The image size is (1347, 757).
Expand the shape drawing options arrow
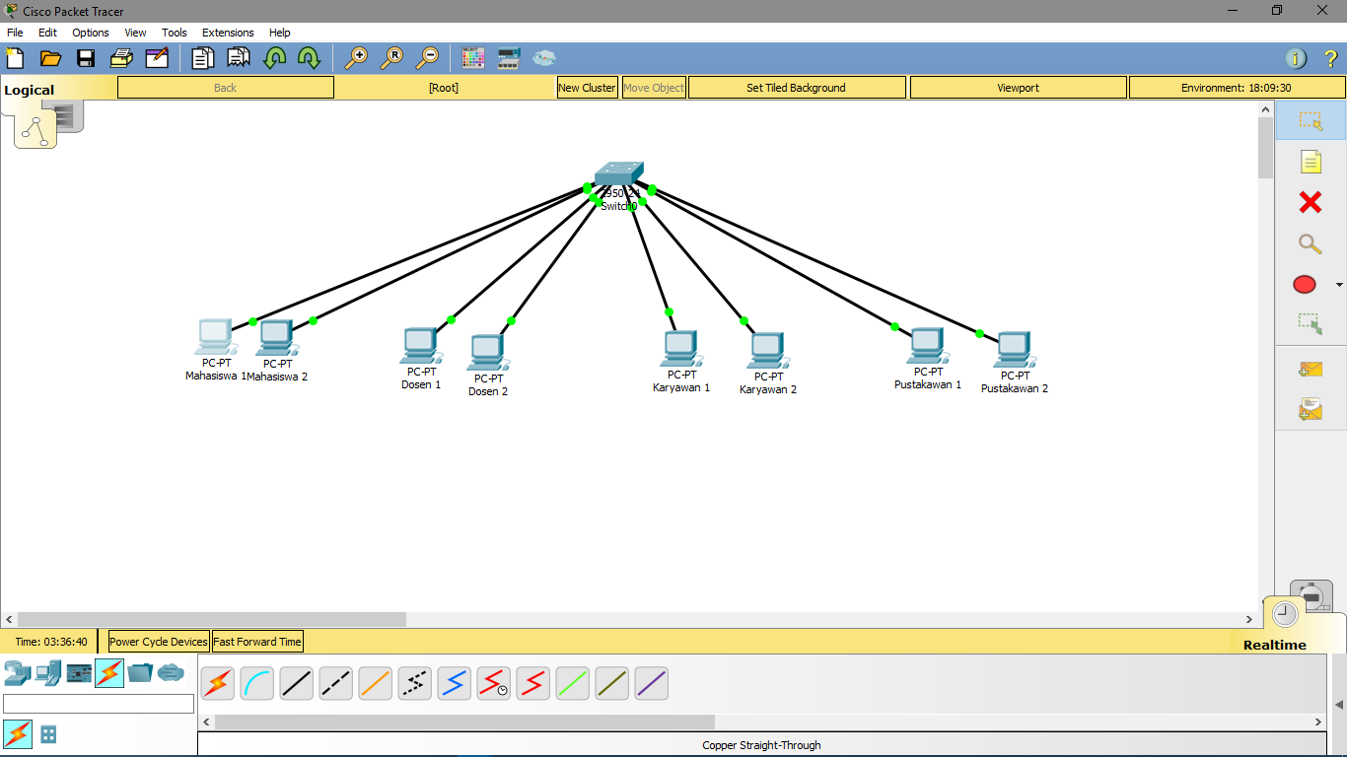pos(1339,284)
